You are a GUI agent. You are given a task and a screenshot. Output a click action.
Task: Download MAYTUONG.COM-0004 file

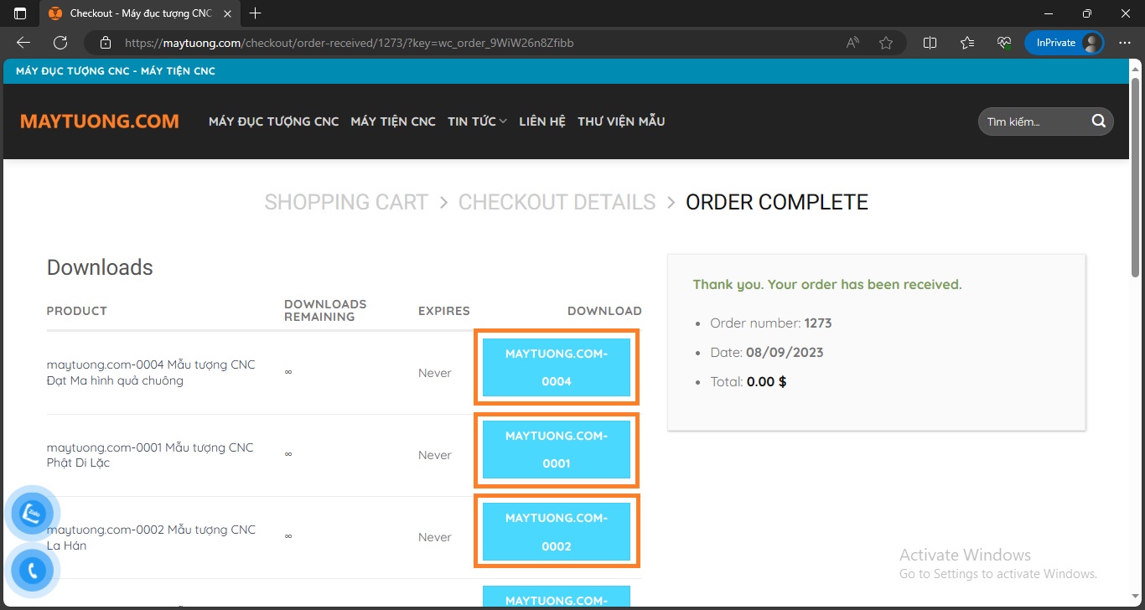tap(557, 367)
